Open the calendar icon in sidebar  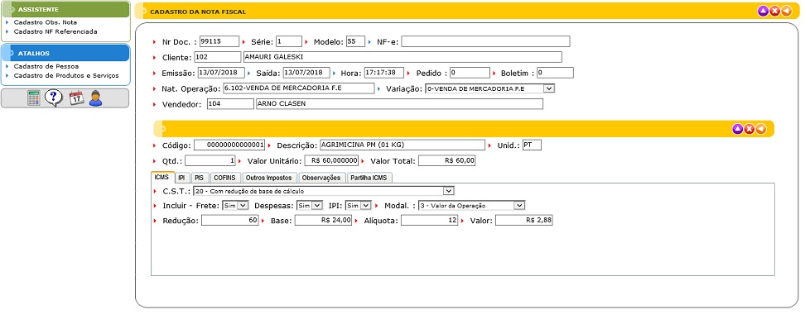point(76,98)
